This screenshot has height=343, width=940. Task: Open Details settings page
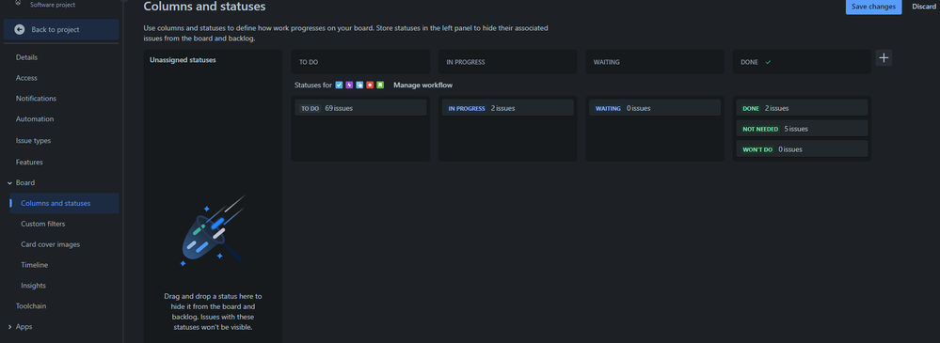click(x=27, y=57)
